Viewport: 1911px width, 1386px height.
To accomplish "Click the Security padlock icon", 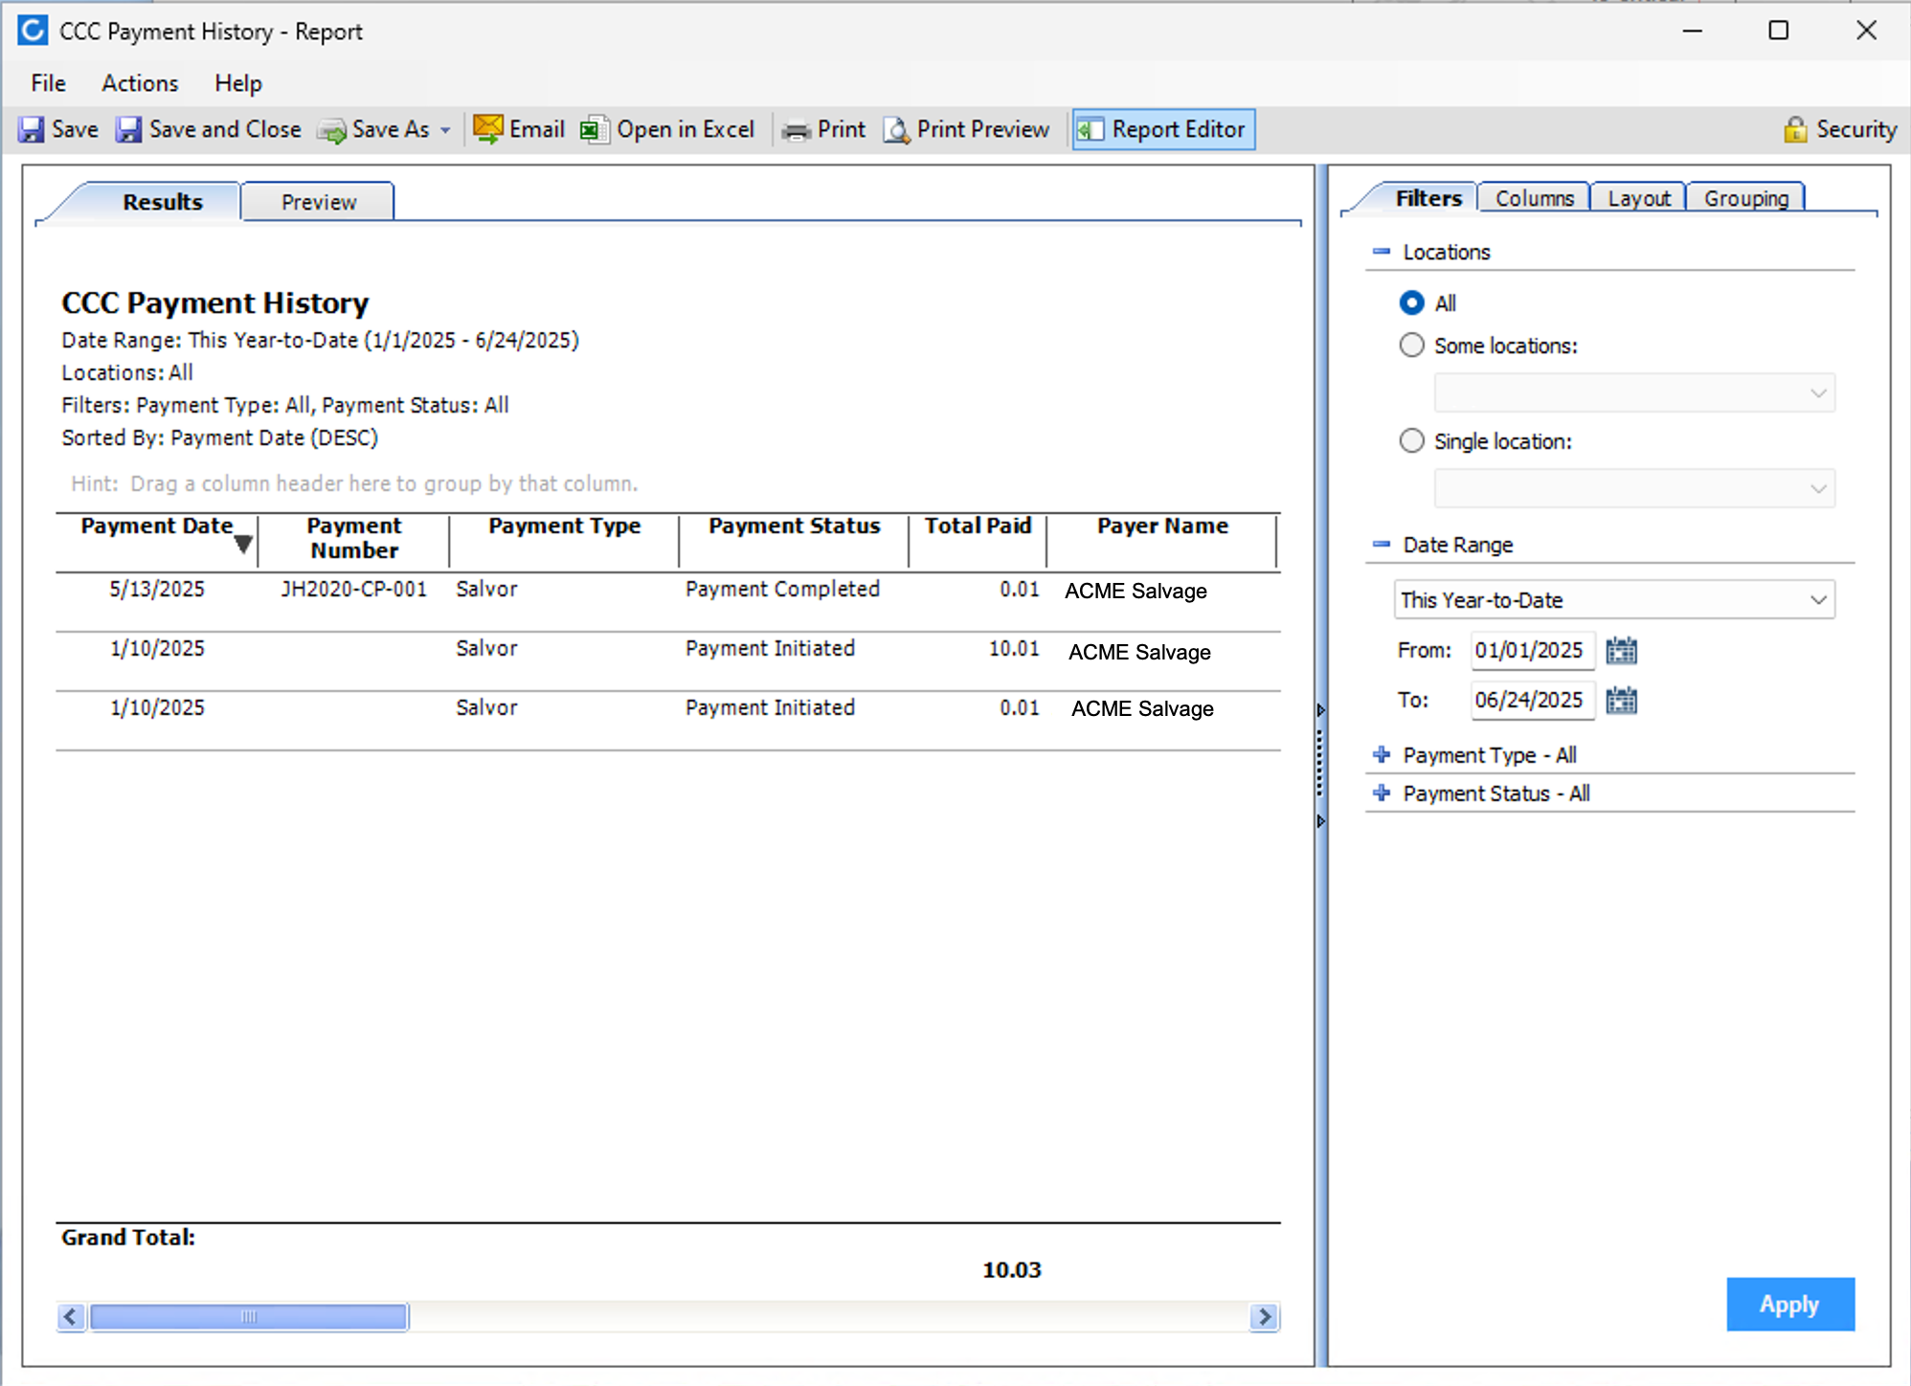I will [1796, 129].
